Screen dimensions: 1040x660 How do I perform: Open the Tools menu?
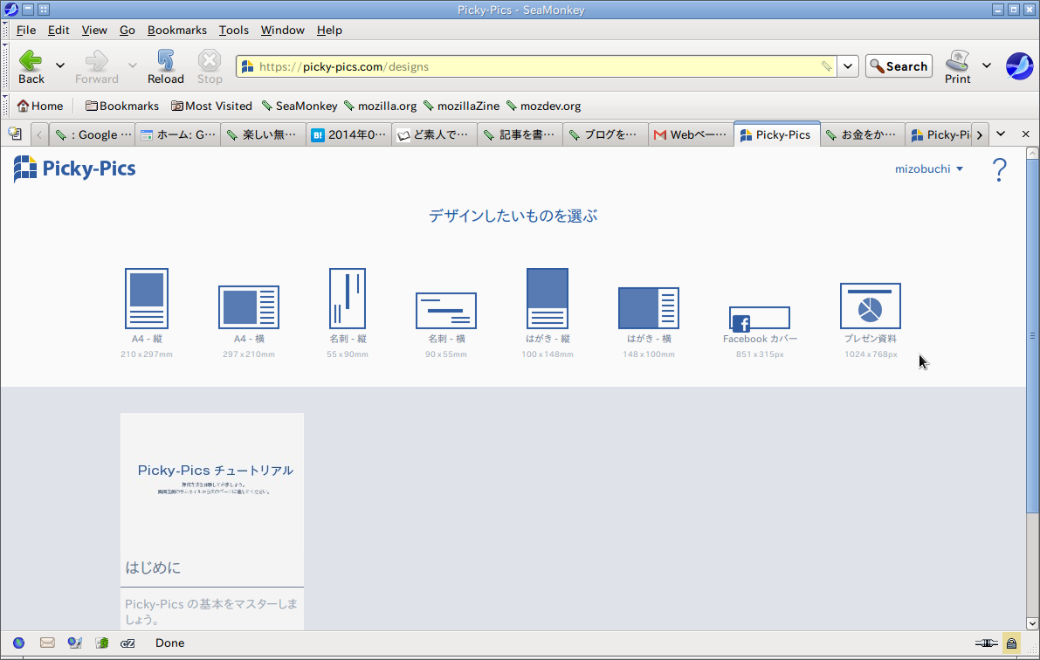click(233, 30)
